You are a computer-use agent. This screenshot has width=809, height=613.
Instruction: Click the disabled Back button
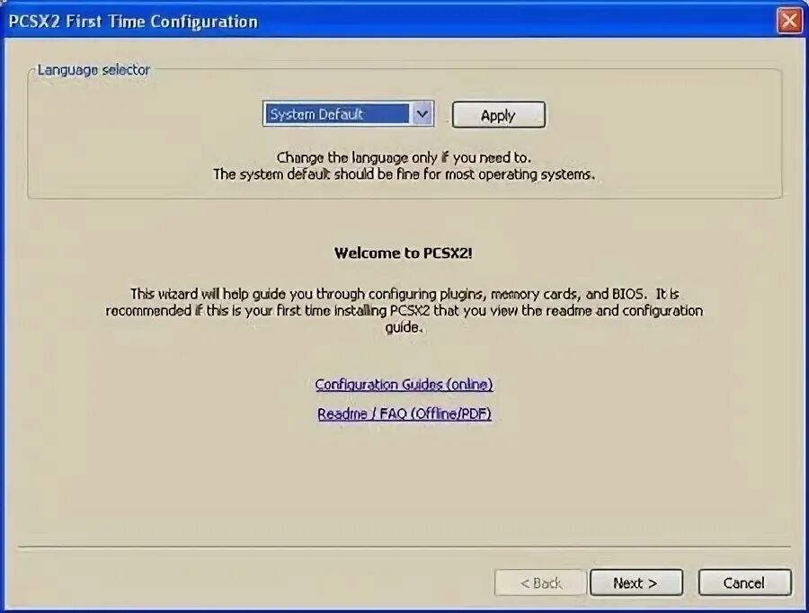point(540,582)
